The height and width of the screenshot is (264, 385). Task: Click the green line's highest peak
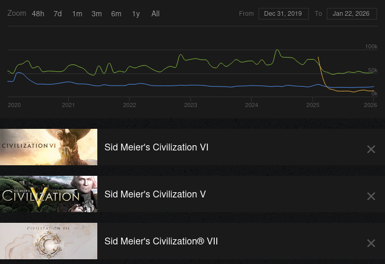click(277, 50)
